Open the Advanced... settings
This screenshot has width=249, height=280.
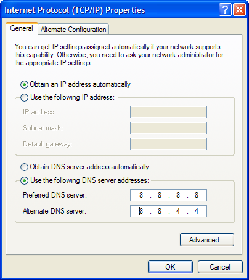coord(207,239)
